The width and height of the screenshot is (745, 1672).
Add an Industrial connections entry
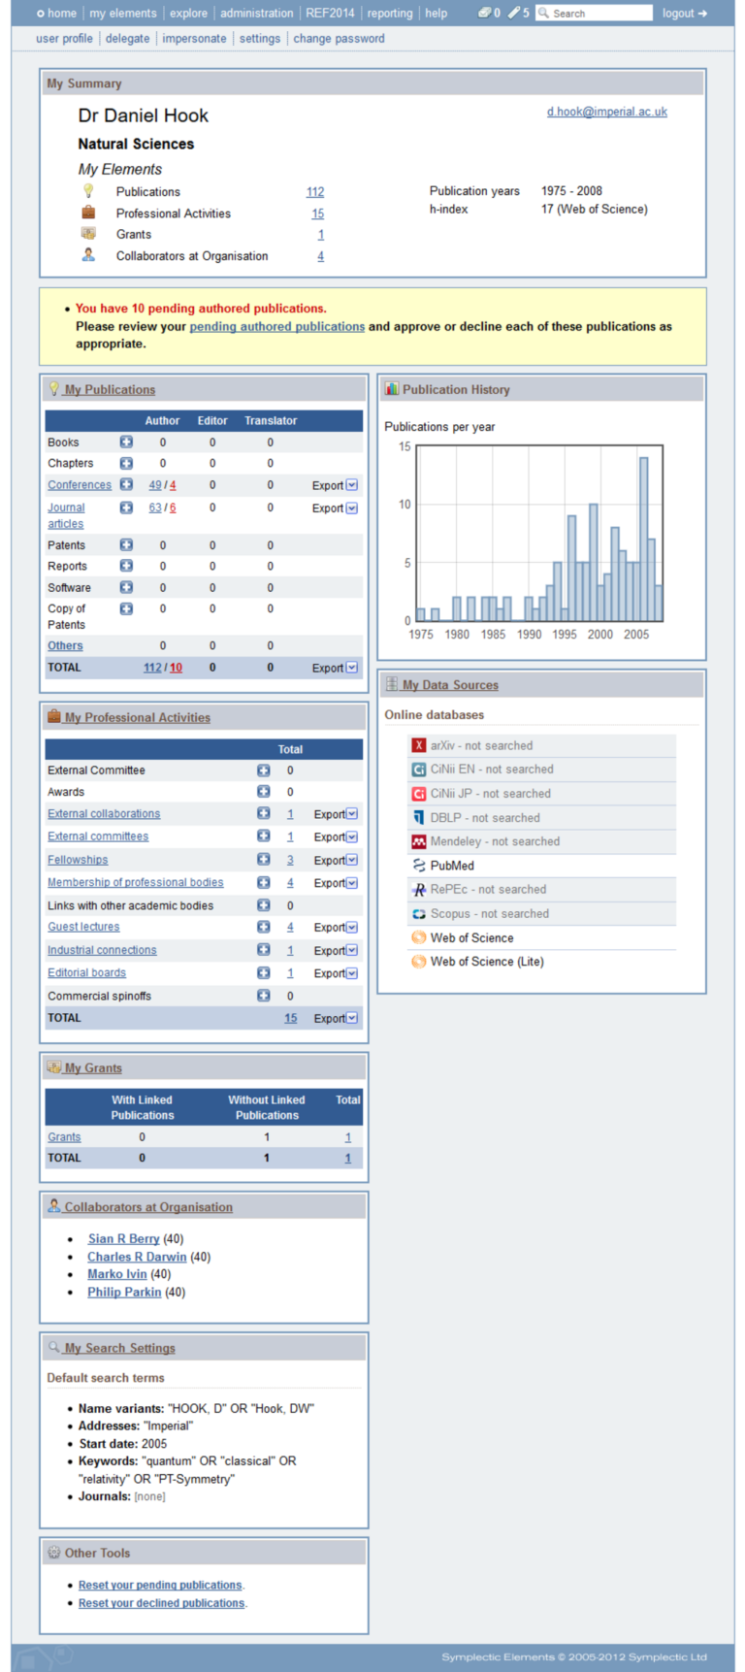(x=263, y=950)
